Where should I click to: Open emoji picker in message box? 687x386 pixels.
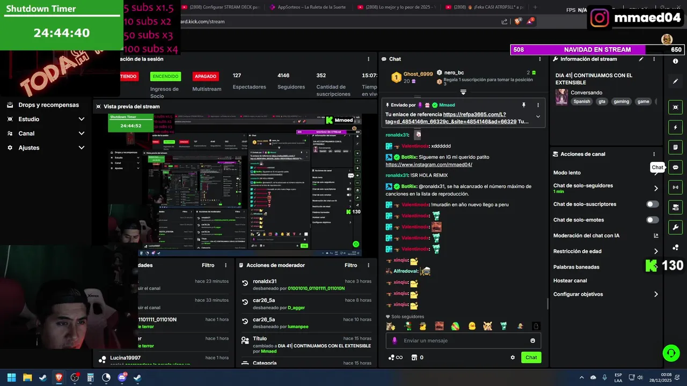[x=532, y=340]
